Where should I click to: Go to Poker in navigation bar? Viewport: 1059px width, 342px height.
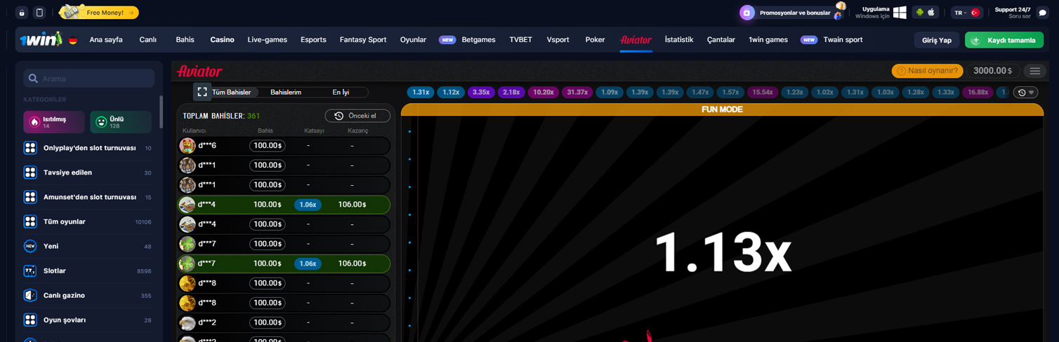[595, 40]
